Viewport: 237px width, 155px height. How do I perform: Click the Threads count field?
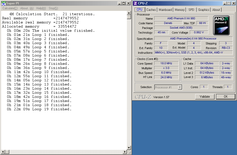[228, 87]
